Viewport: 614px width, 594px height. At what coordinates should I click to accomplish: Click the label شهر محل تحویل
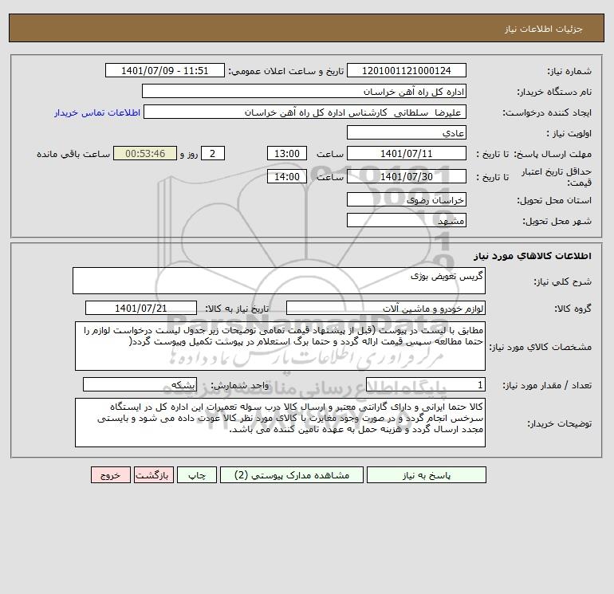pyautogui.click(x=557, y=221)
